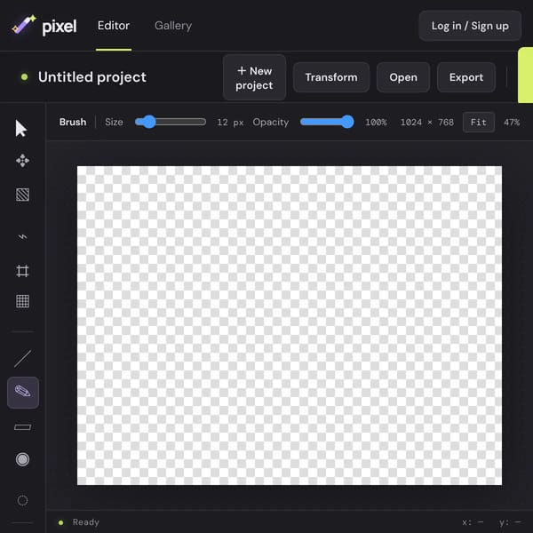Open the Transform options
The image size is (533, 533).
[x=331, y=77]
